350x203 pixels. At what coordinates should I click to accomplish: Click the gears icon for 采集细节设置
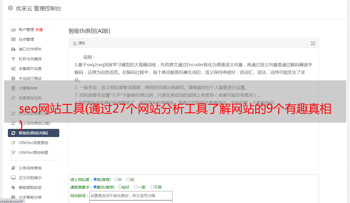13,69
